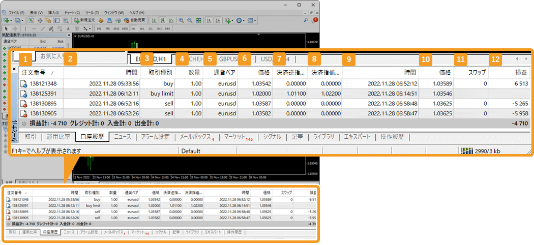Switch to M1 timeframe
Viewport: 534px width, 245px height.
coord(99,29)
